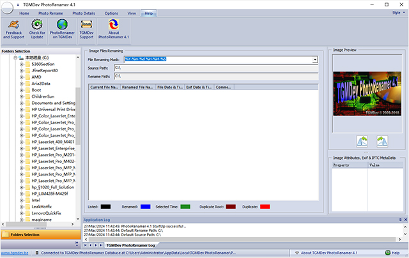Pin the Application Log panel
Image resolution: width=409 pixels, height=258 pixels.
pos(401,220)
